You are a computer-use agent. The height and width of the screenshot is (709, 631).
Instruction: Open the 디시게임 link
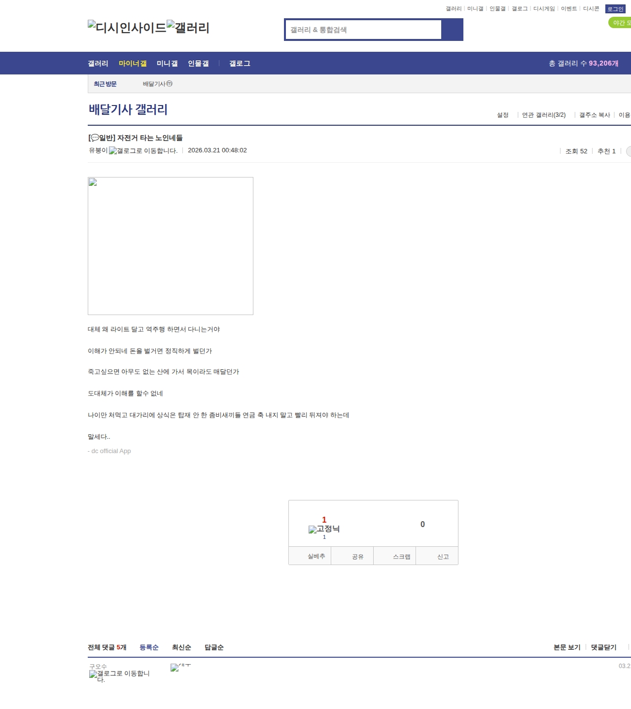[x=544, y=9]
